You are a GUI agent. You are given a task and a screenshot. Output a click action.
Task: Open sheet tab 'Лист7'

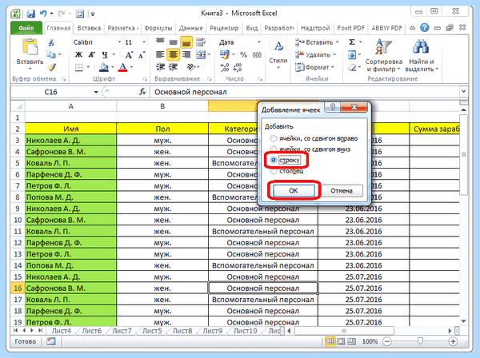[122, 331]
